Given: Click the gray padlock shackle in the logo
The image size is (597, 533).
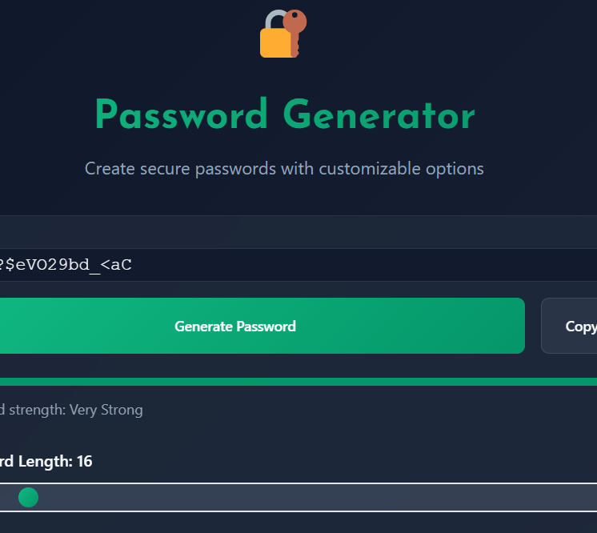Looking at the screenshot, I should click(x=273, y=19).
